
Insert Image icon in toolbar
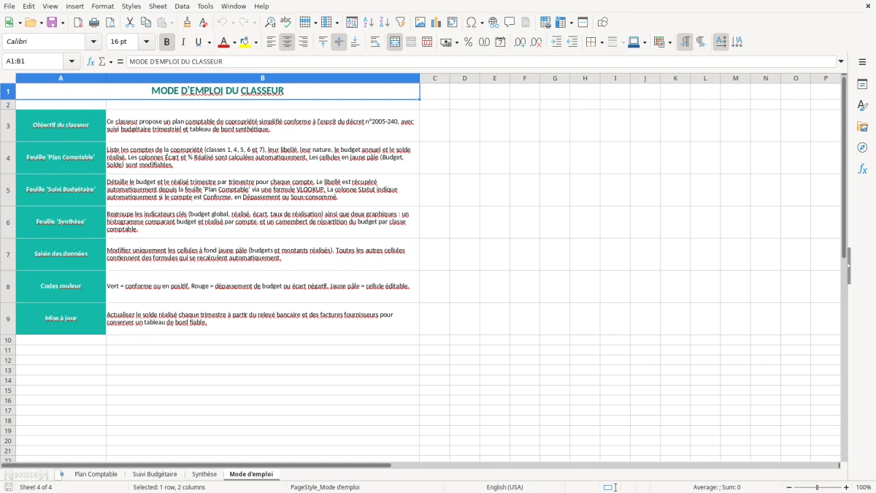coord(420,23)
